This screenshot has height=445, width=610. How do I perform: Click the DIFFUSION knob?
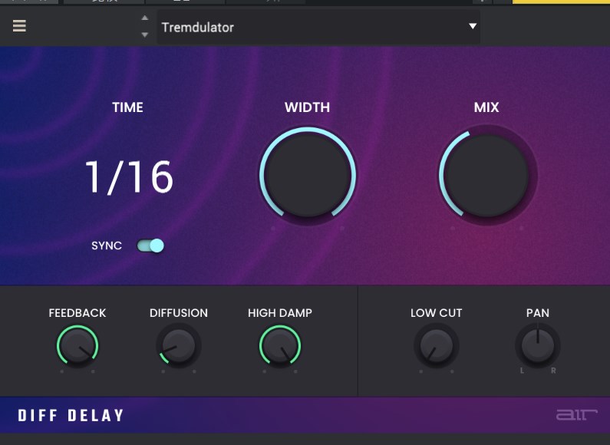(178, 346)
